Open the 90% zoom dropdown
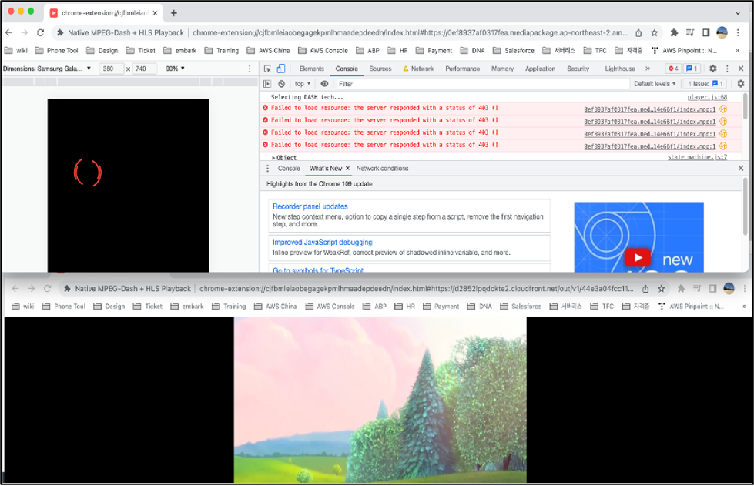This screenshot has width=754, height=486. click(x=175, y=69)
